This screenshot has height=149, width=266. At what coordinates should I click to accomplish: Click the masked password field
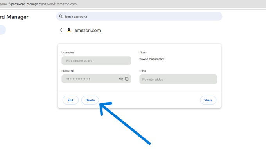(96, 79)
